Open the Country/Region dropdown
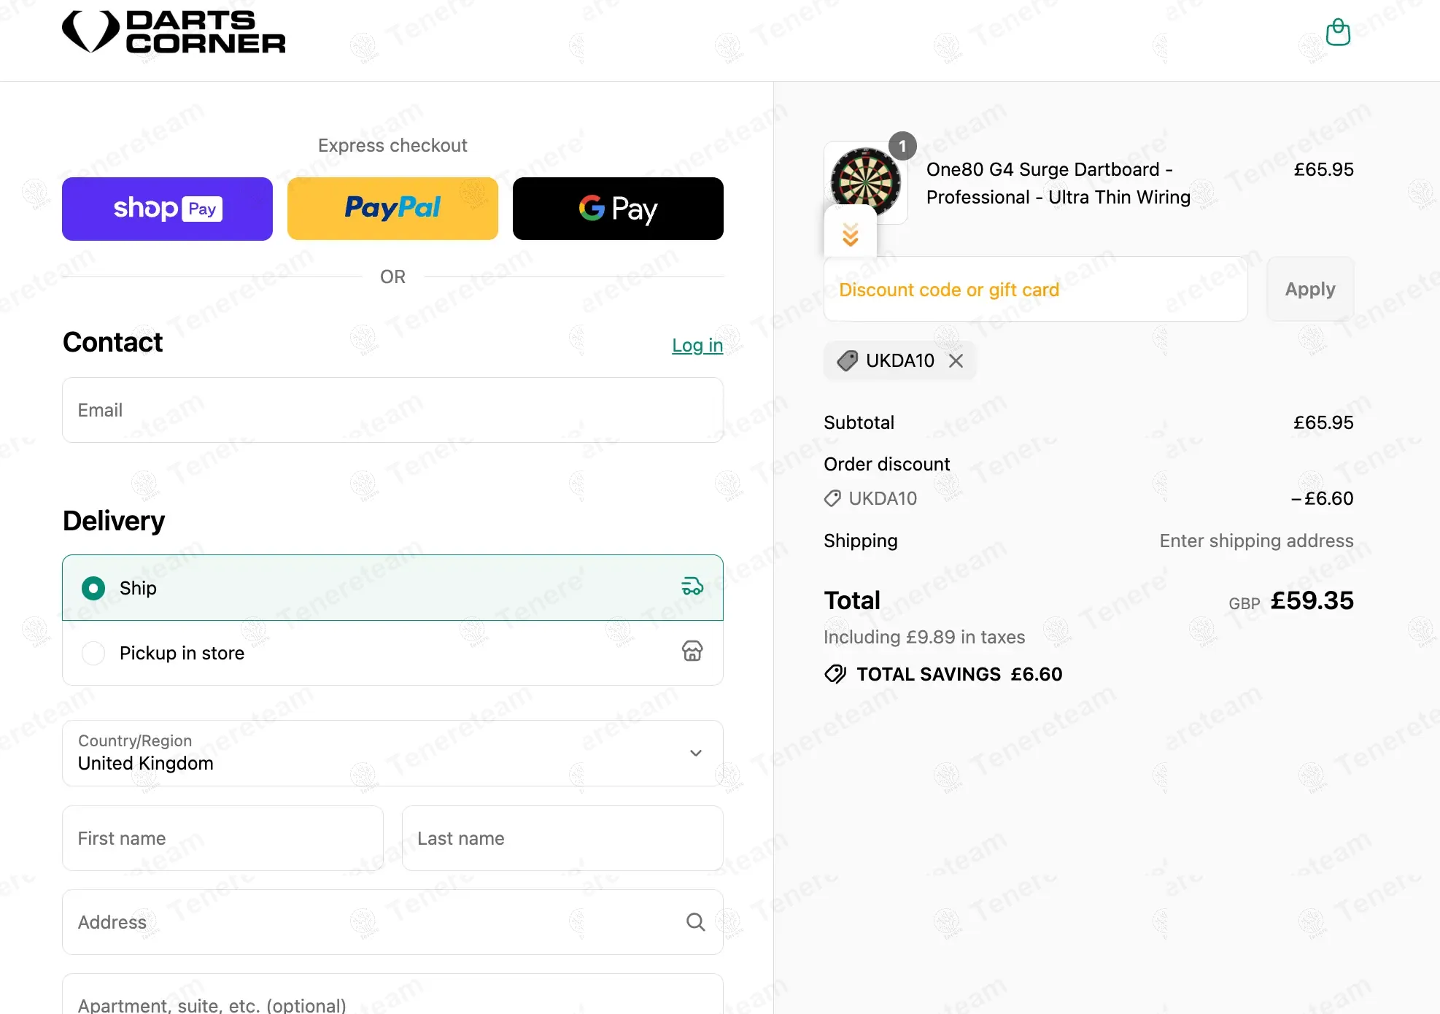Viewport: 1440px width, 1014px height. click(392, 754)
